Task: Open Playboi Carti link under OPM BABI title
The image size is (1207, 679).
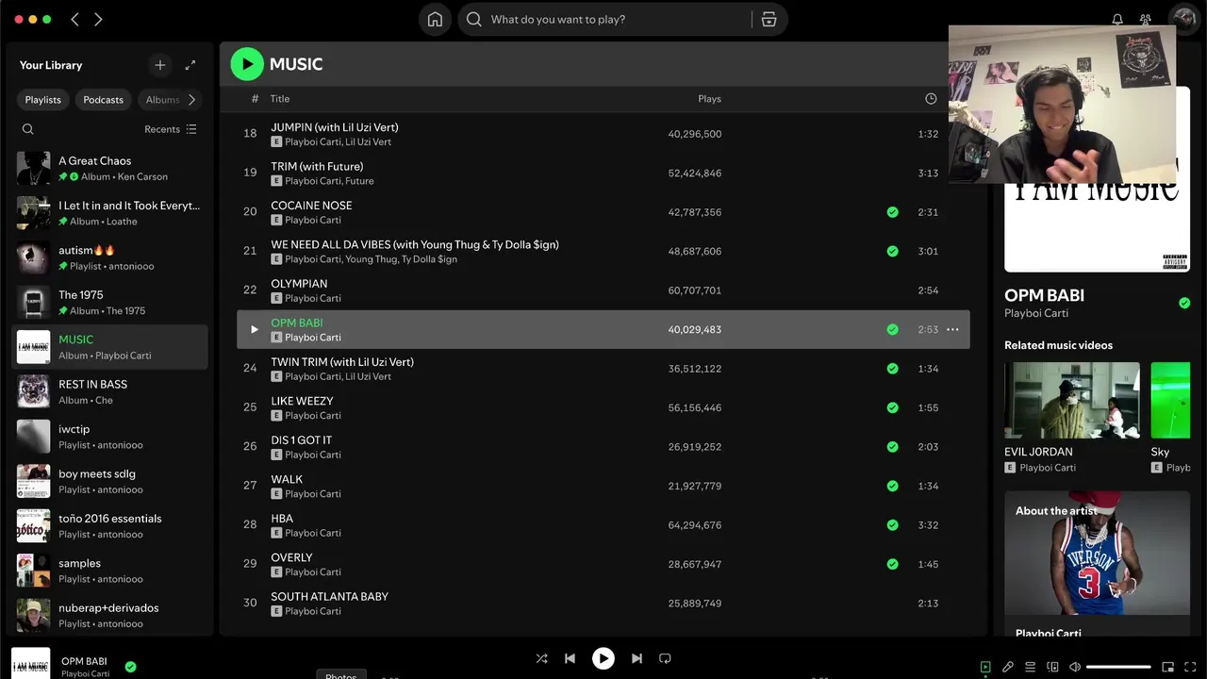Action: tap(1036, 313)
